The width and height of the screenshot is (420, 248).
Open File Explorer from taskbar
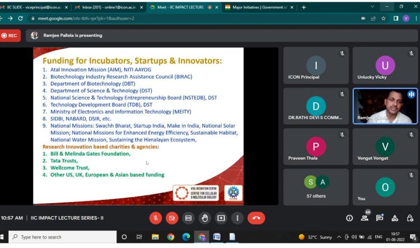coord(155,237)
